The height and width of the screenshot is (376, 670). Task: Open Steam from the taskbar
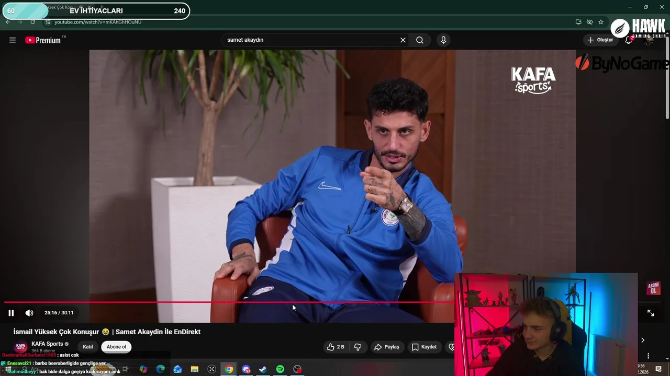(263, 369)
